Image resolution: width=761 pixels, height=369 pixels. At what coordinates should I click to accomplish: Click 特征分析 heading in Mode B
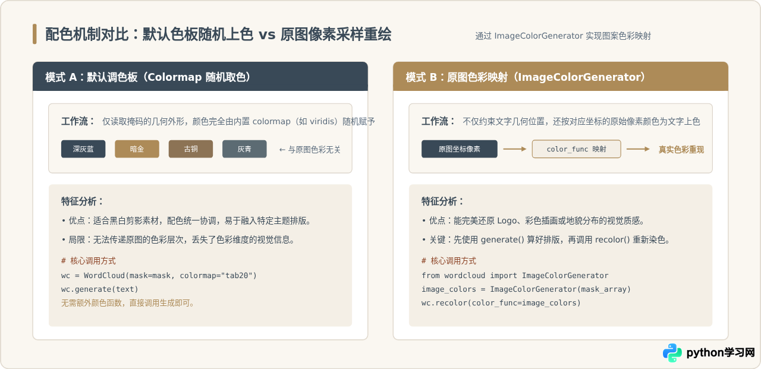443,201
